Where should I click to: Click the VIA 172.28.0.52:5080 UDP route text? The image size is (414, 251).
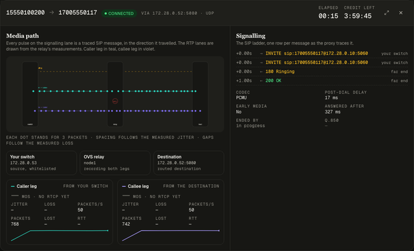click(177, 13)
